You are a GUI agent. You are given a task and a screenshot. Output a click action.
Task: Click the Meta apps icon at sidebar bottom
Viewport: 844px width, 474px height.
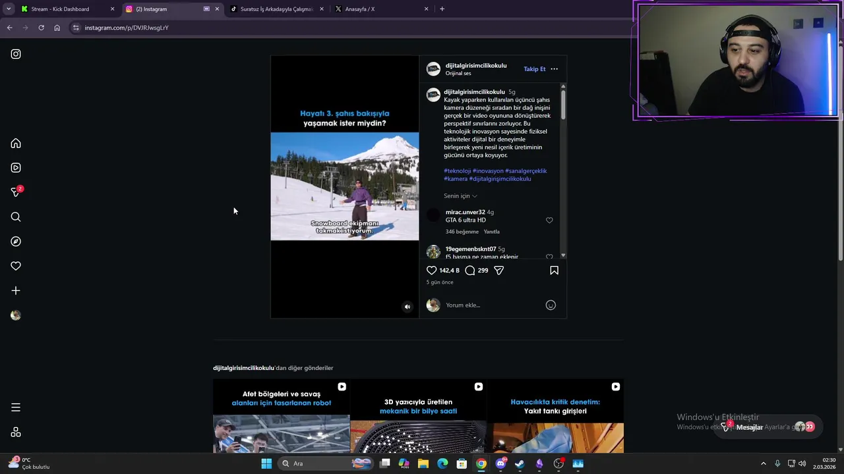click(x=16, y=433)
